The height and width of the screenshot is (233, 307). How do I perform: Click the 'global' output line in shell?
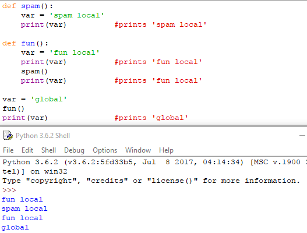[x=15, y=228]
